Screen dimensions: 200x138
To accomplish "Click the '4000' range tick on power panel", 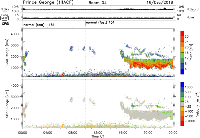I will click(15, 34).
